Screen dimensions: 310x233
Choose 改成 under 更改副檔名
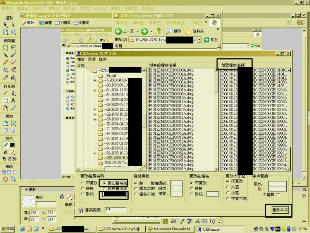[196, 194]
